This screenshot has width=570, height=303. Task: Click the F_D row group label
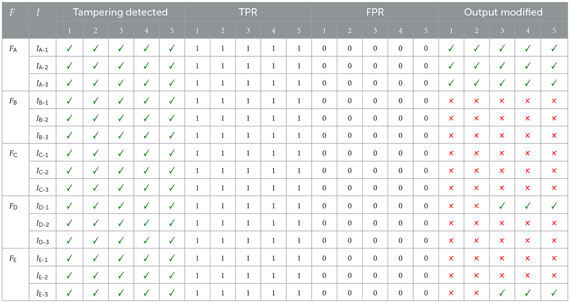(x=12, y=205)
